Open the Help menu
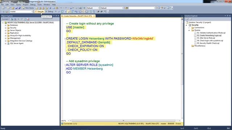Screen dimensions: 232x130 click(x=54, y=5)
